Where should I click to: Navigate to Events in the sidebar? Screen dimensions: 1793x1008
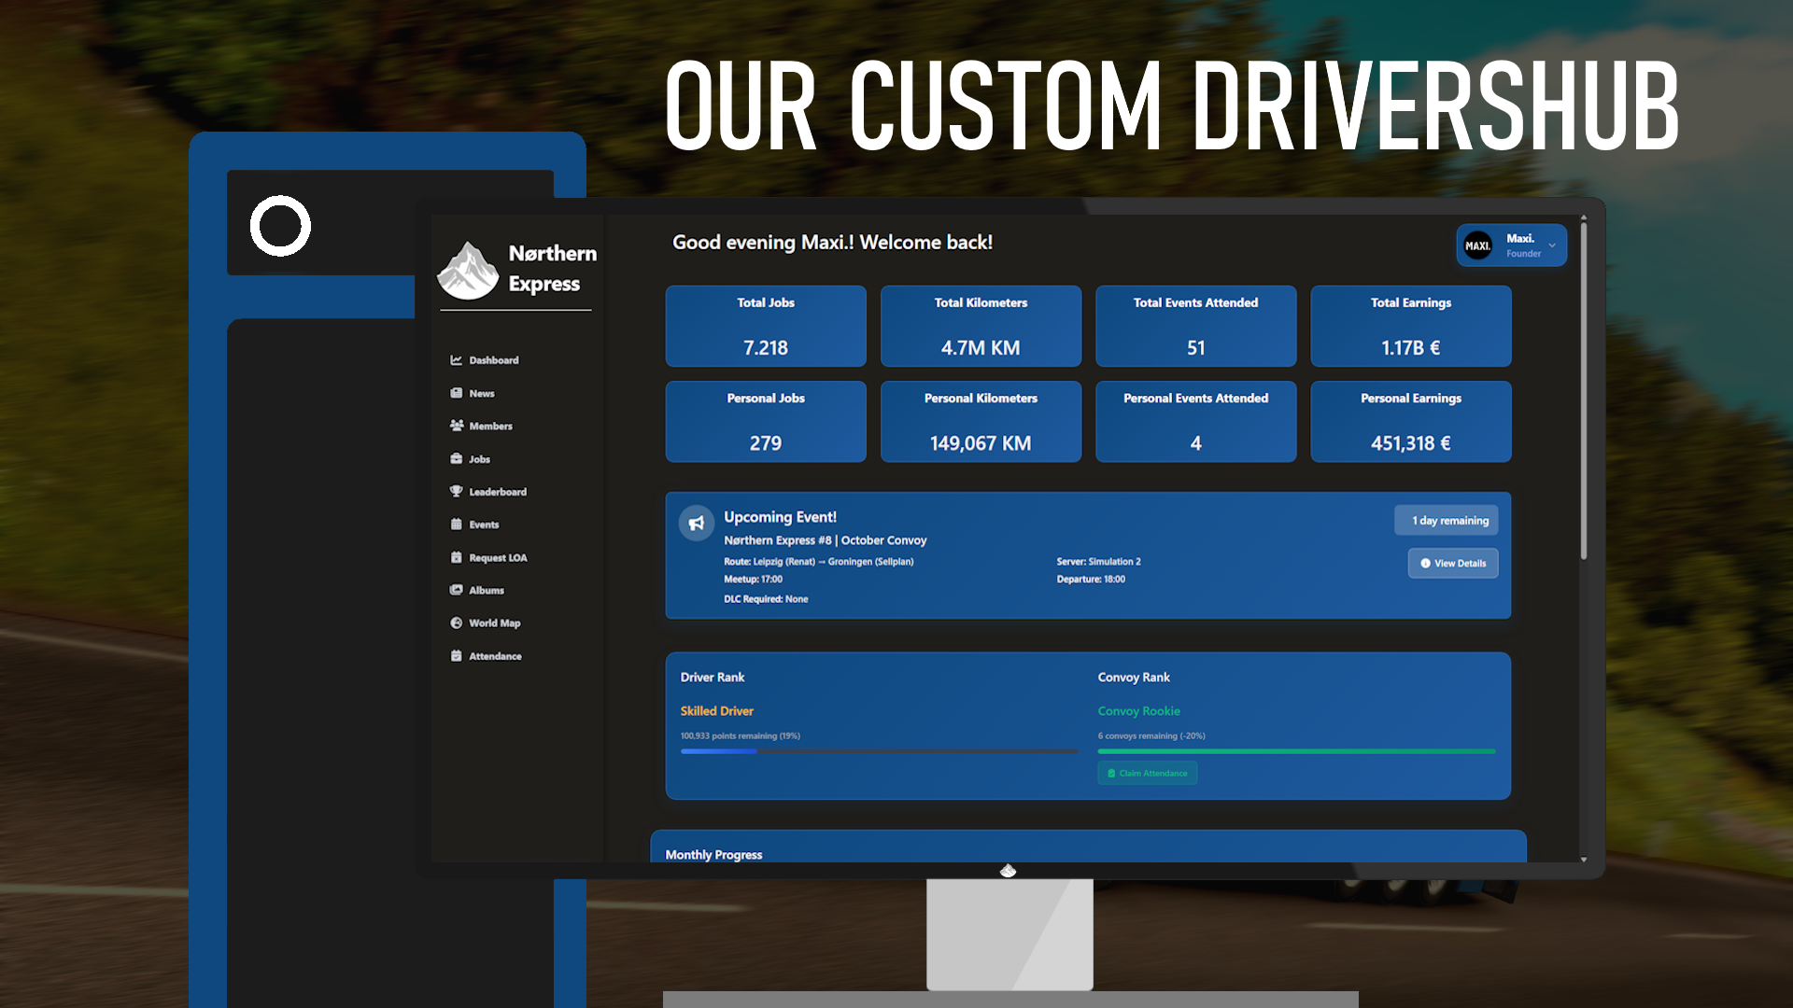474,525
